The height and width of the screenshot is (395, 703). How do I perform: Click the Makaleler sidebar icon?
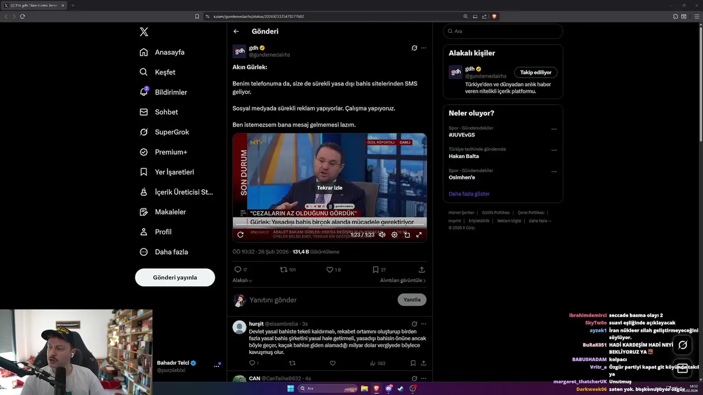(x=144, y=212)
